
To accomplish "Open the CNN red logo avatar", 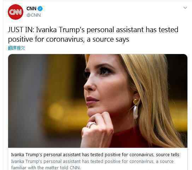I will (x=16, y=12).
